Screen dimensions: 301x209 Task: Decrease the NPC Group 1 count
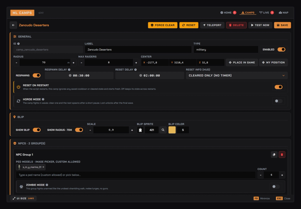click(261, 175)
